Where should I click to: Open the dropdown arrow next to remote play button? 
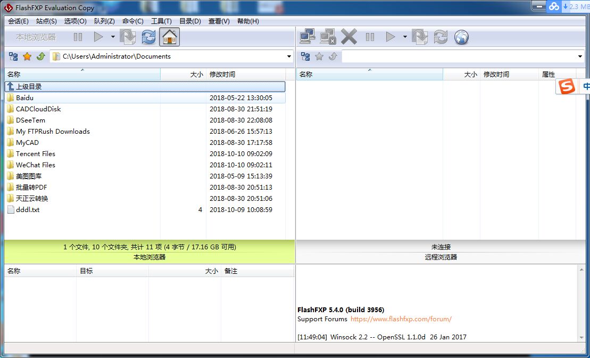click(405, 37)
